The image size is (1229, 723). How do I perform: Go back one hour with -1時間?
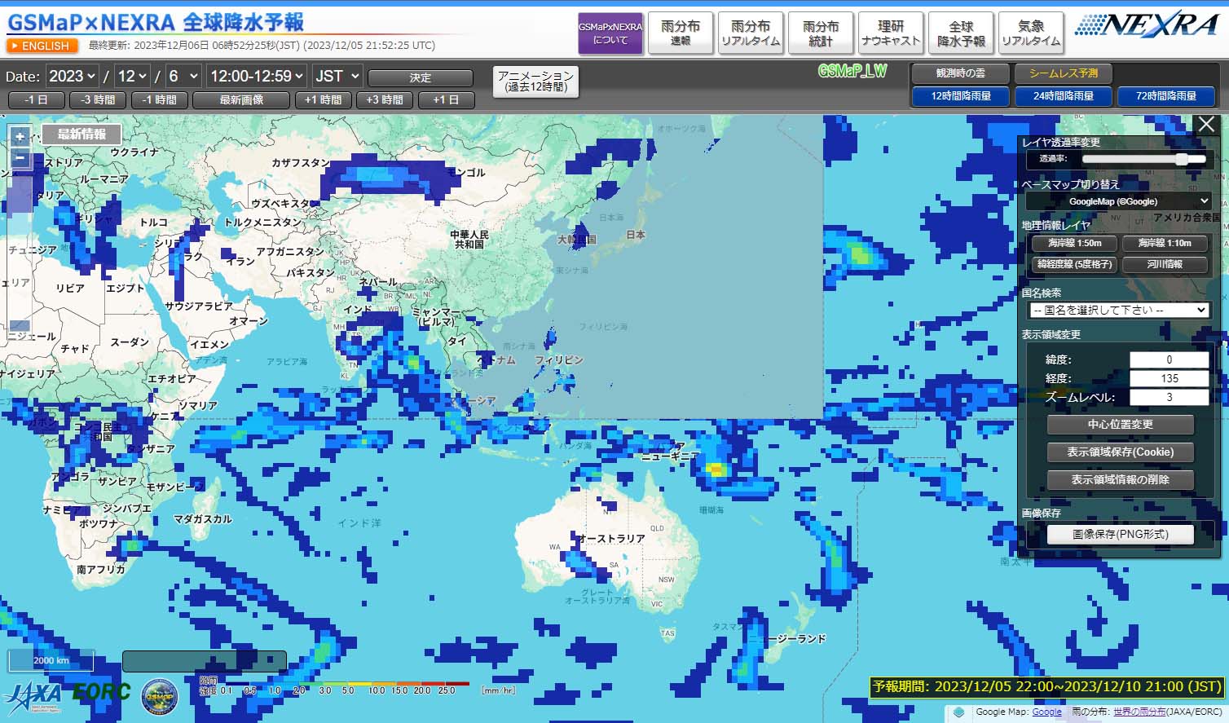[159, 100]
